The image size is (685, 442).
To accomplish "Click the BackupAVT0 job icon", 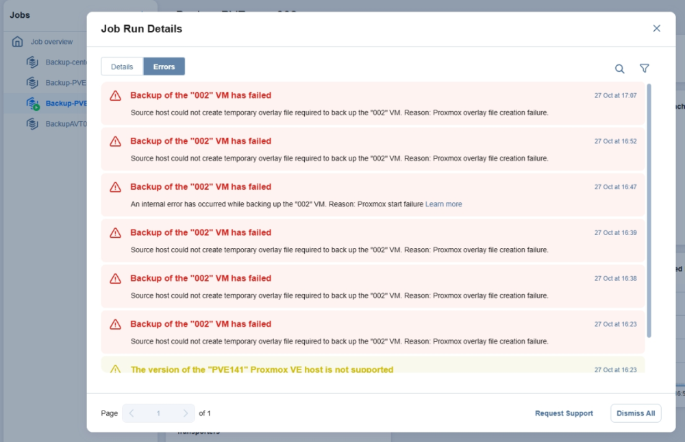I will pyautogui.click(x=32, y=124).
